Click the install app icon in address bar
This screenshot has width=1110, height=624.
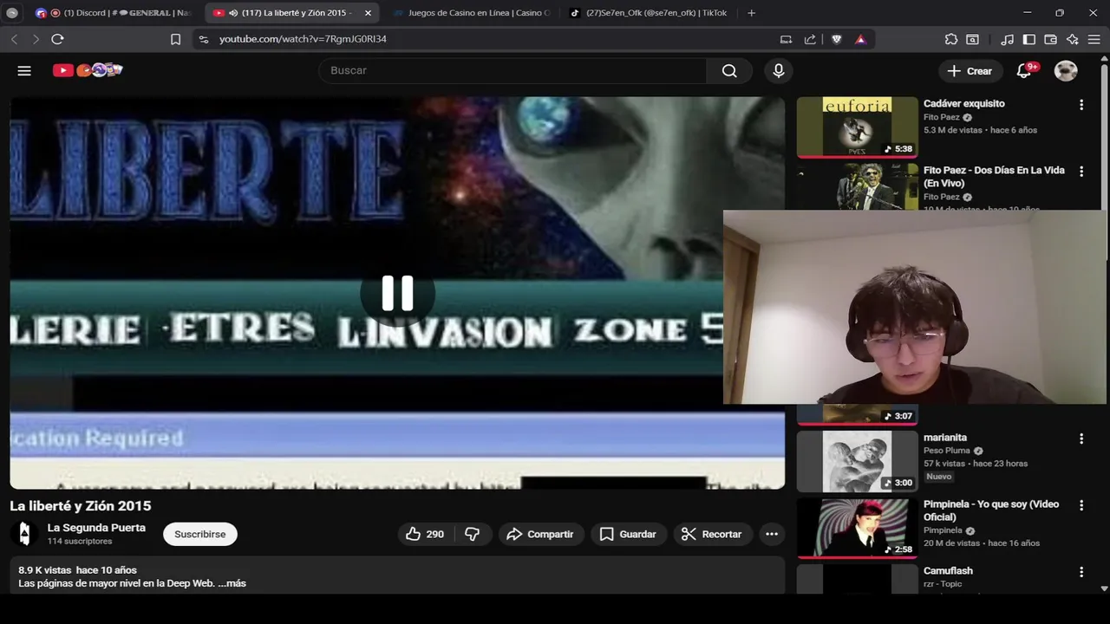point(786,39)
